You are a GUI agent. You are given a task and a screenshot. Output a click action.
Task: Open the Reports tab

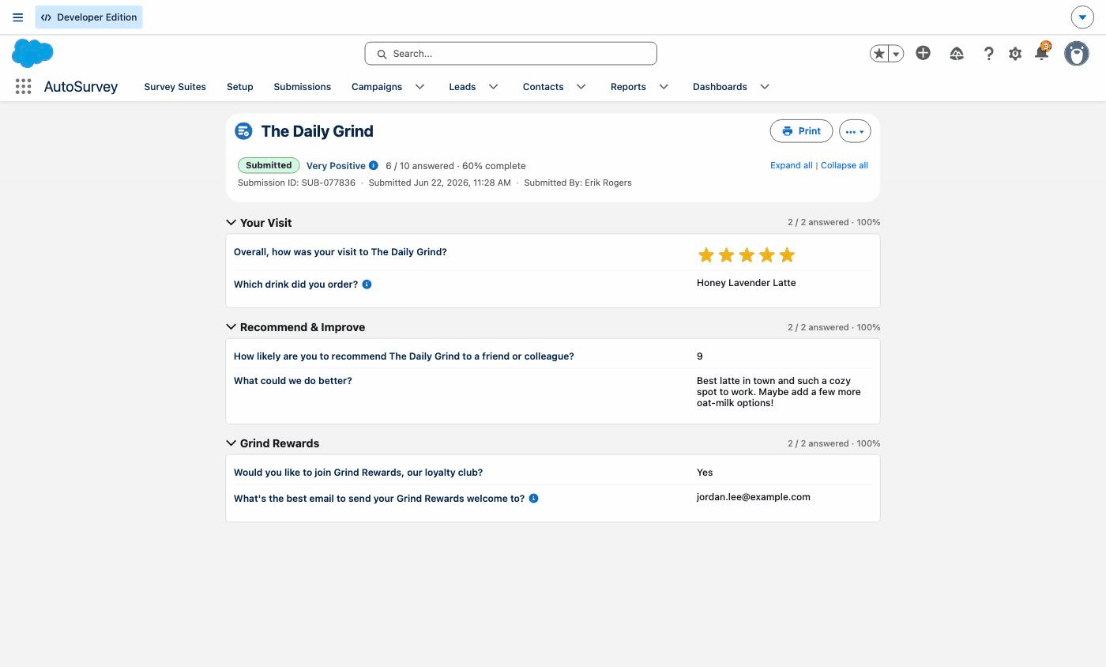point(628,87)
